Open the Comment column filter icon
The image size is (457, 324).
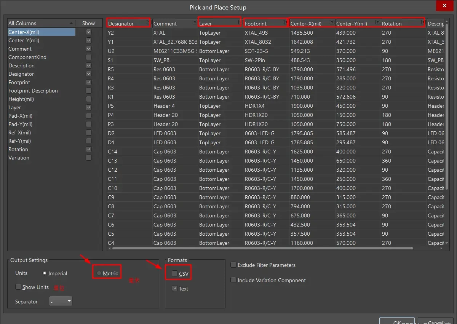click(x=195, y=22)
